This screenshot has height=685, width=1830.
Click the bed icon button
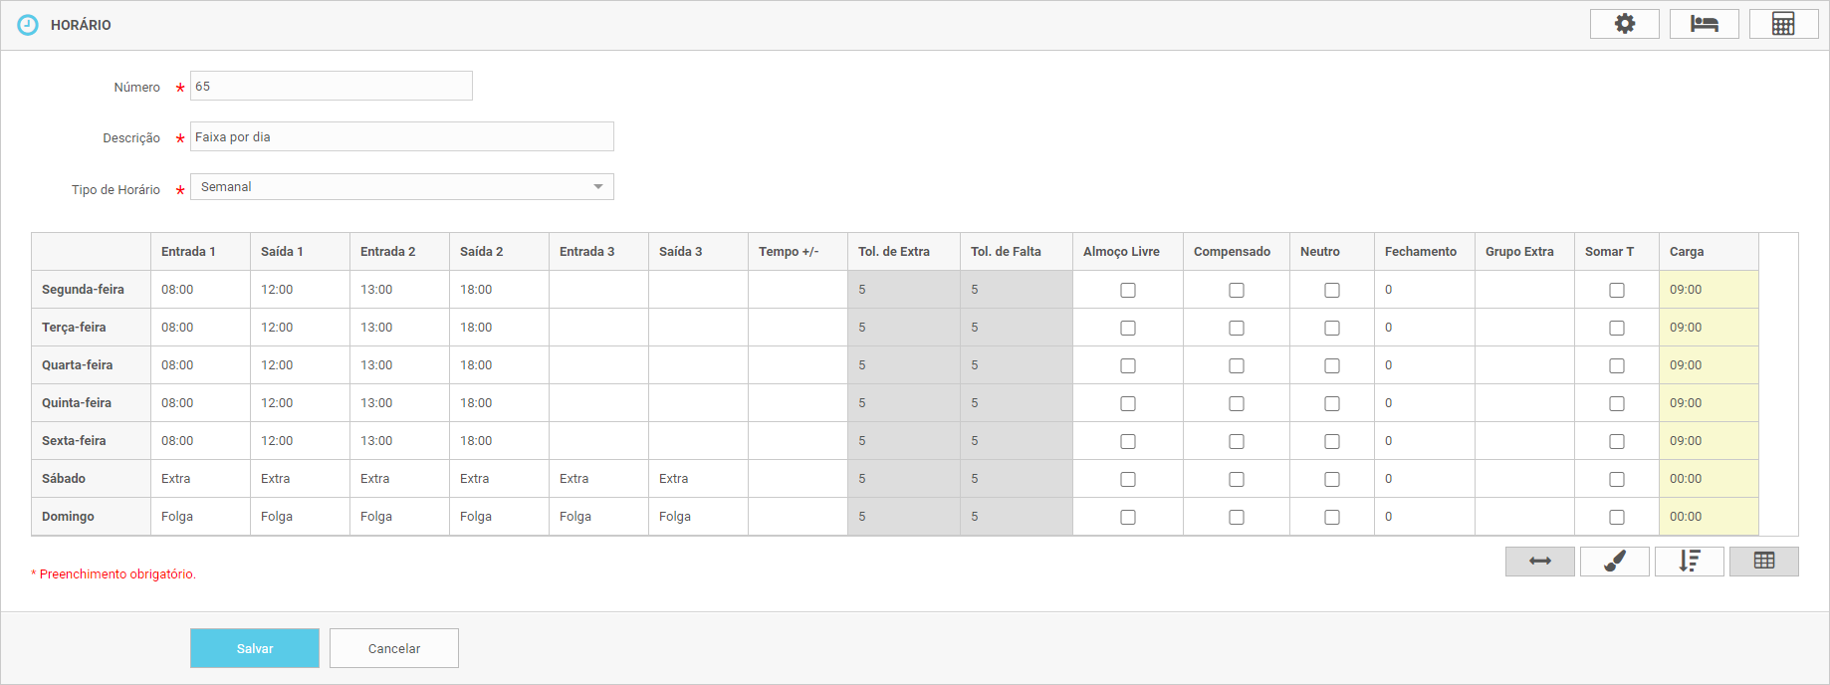(1704, 24)
